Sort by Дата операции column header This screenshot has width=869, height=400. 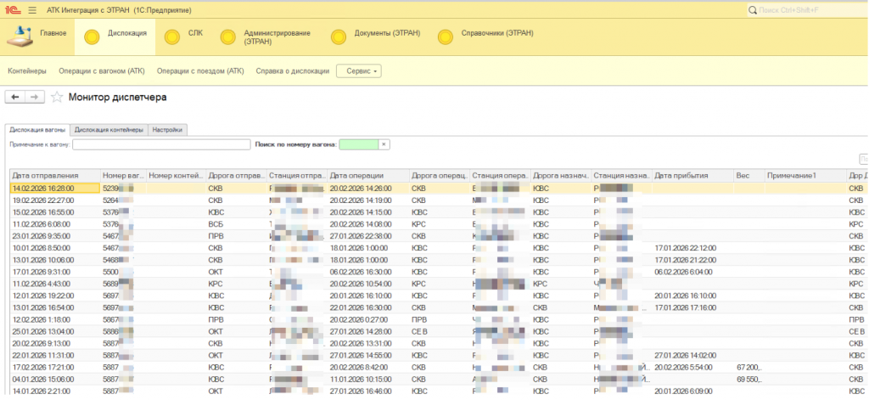(x=368, y=175)
